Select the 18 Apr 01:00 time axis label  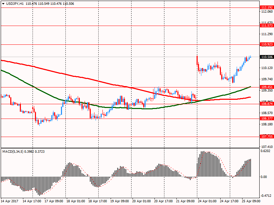(x=76, y=201)
